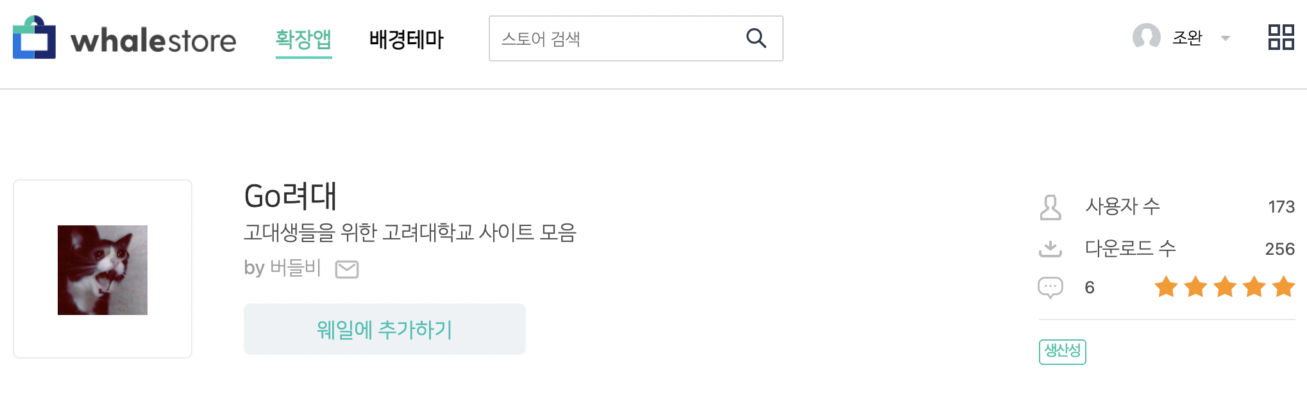
Task: Open the 배경테마 tab
Action: point(406,40)
